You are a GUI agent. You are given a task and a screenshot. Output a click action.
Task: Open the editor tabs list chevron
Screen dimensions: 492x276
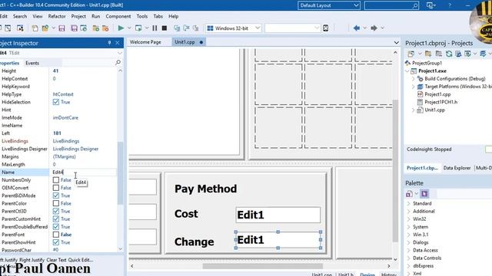(x=397, y=42)
